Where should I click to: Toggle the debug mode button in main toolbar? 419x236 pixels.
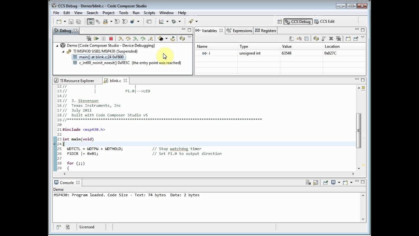point(90,22)
